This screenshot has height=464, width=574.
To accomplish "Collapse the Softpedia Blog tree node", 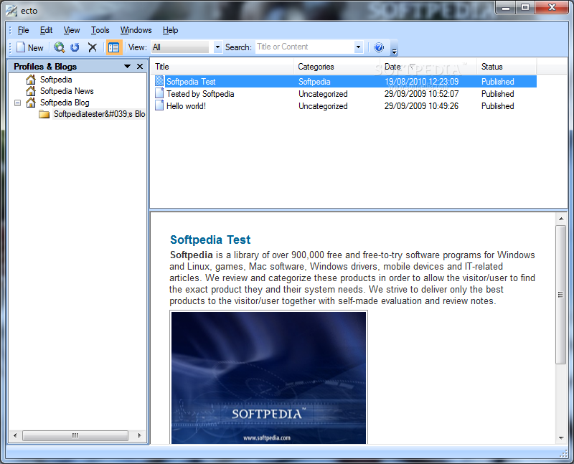I will point(17,103).
